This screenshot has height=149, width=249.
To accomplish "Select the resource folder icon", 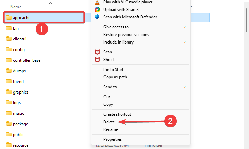I will point(9,145).
